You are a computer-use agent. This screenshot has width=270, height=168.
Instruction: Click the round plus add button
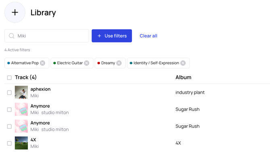(x=15, y=13)
